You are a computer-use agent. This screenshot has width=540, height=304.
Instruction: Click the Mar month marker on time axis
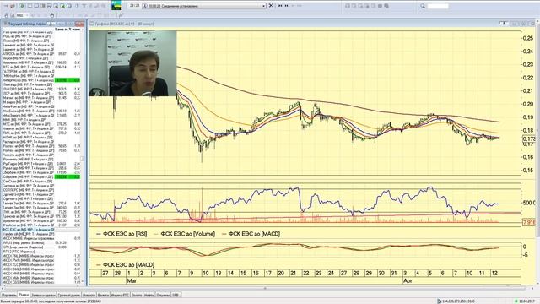(132, 281)
